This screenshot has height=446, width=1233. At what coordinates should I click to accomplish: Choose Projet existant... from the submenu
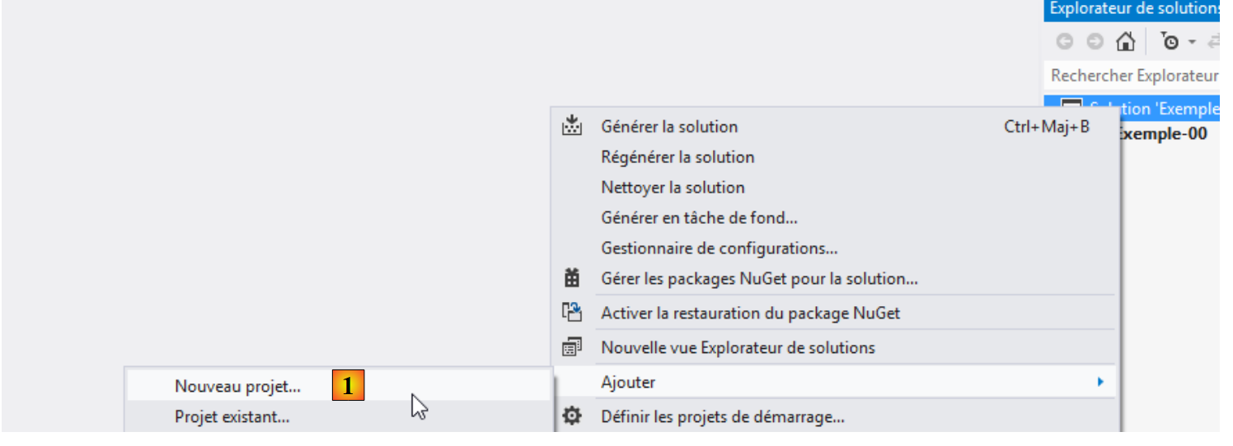pos(232,416)
